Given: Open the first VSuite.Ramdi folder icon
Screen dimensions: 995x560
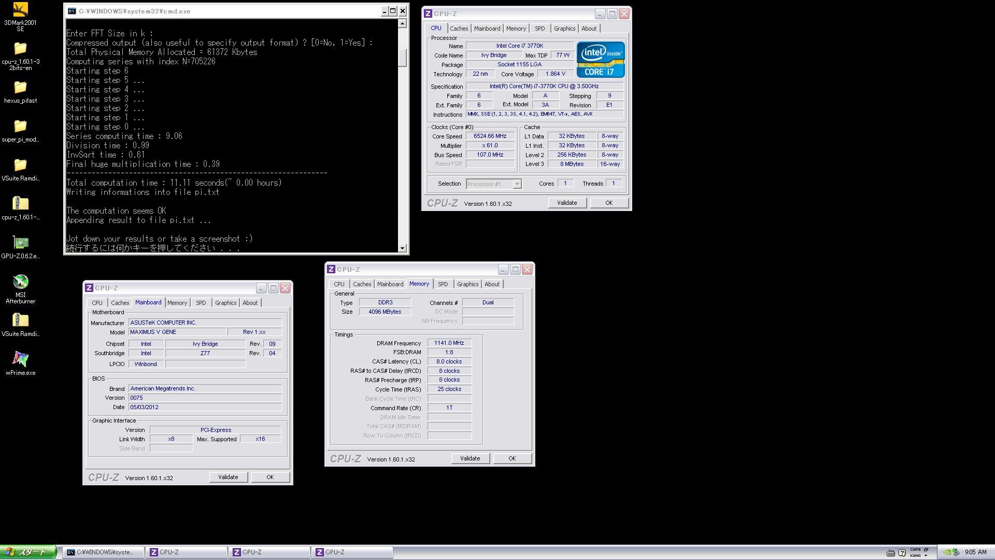Looking at the screenshot, I should [20, 170].
